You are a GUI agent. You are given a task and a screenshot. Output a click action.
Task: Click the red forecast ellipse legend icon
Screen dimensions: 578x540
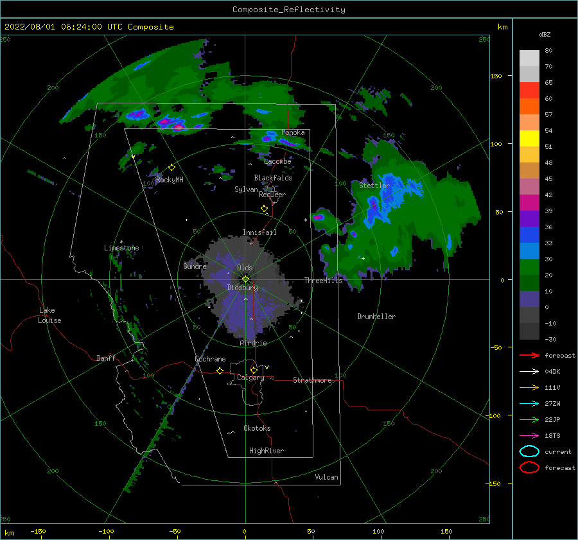pyautogui.click(x=529, y=467)
